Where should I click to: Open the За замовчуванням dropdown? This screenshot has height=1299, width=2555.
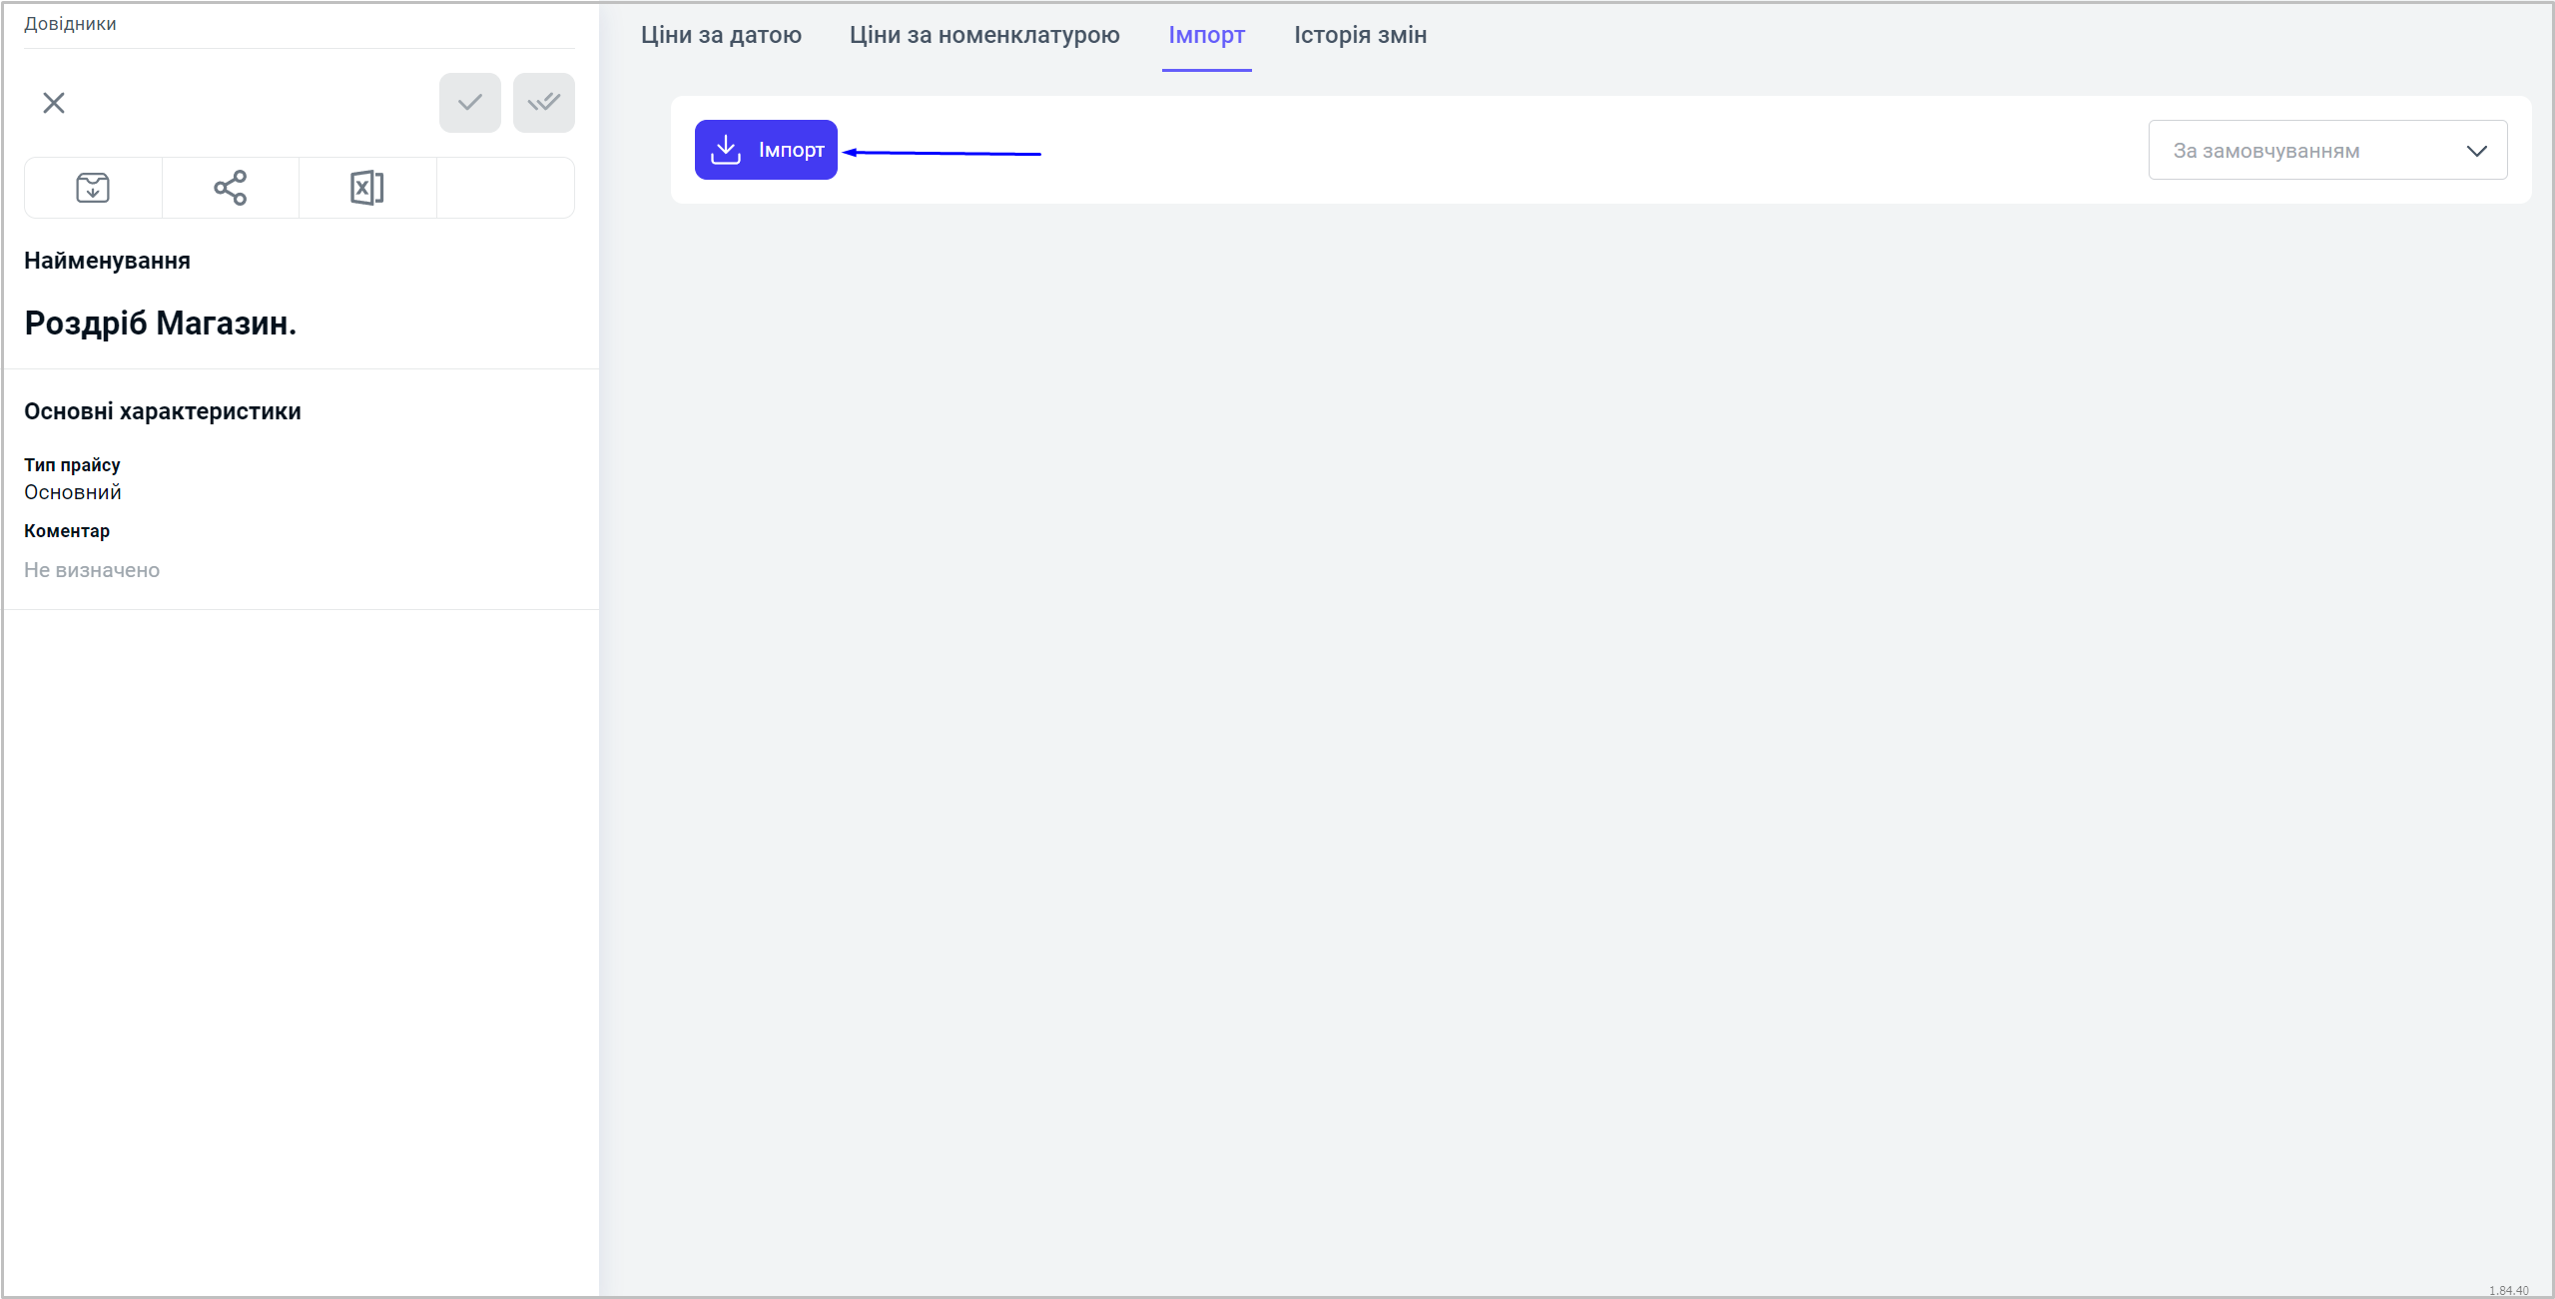coord(2296,151)
